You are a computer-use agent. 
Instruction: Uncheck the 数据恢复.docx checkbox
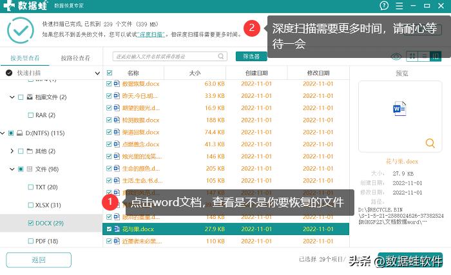coord(109,84)
